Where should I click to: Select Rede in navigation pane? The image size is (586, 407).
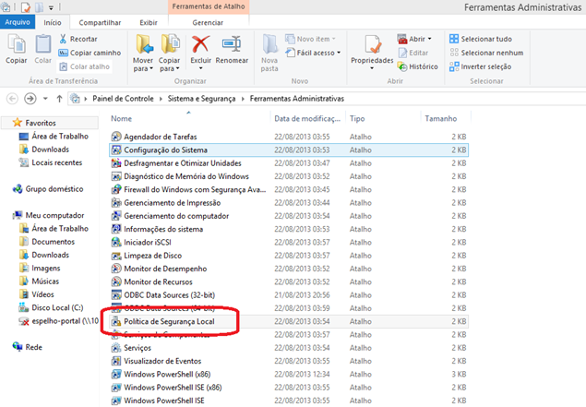tap(33, 347)
